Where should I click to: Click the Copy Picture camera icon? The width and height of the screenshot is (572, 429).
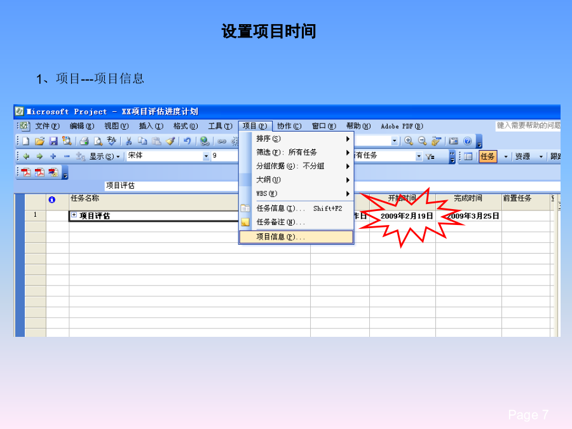pyautogui.click(x=453, y=141)
